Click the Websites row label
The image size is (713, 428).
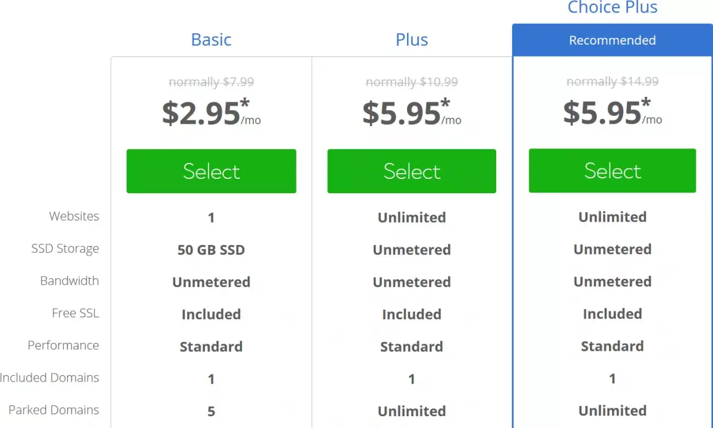[74, 216]
